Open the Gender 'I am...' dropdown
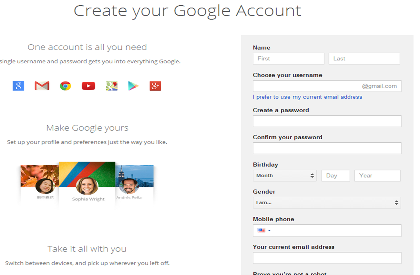This screenshot has height=275, width=420. point(327,202)
